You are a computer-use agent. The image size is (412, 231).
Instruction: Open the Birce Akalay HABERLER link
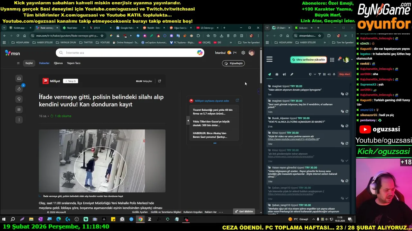[210, 135]
